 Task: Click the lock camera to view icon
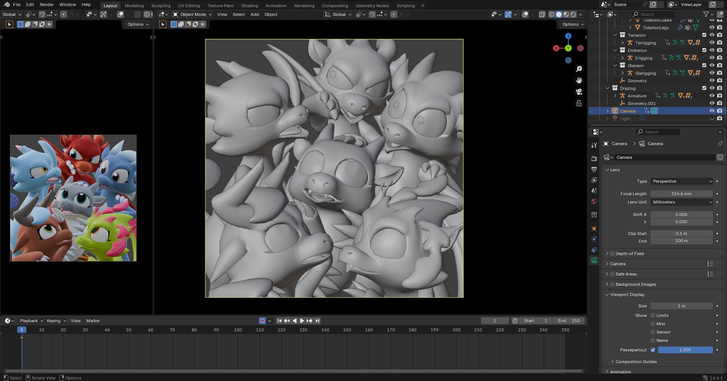[579, 103]
